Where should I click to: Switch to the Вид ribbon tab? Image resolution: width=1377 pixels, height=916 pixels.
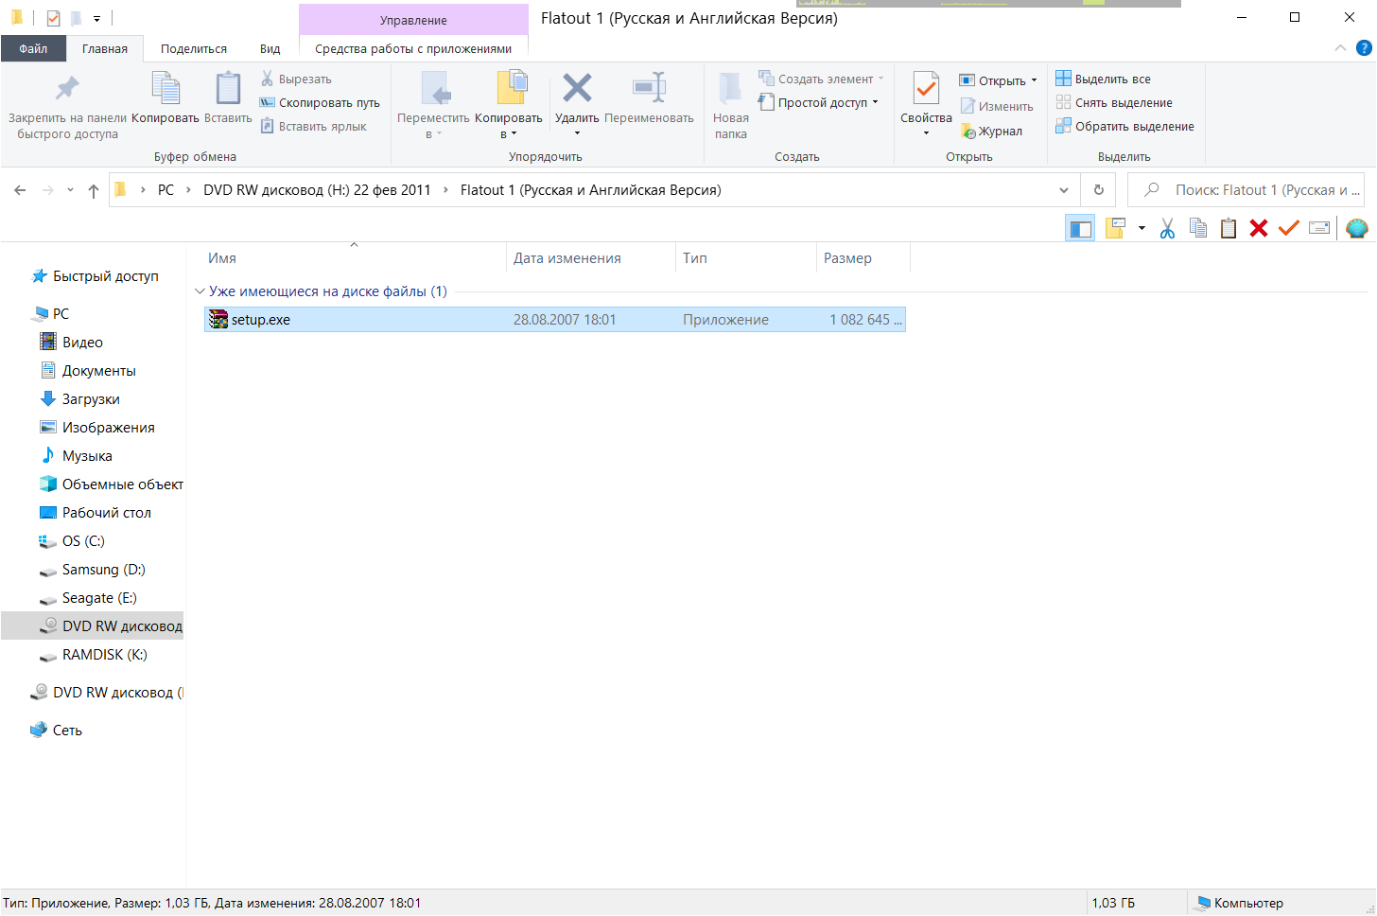tap(270, 48)
